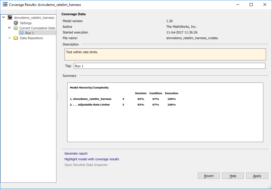Click complexity value 4 for slvnvdemo_ratelim_harness
The height and width of the screenshot is (189, 272).
(x=123, y=99)
